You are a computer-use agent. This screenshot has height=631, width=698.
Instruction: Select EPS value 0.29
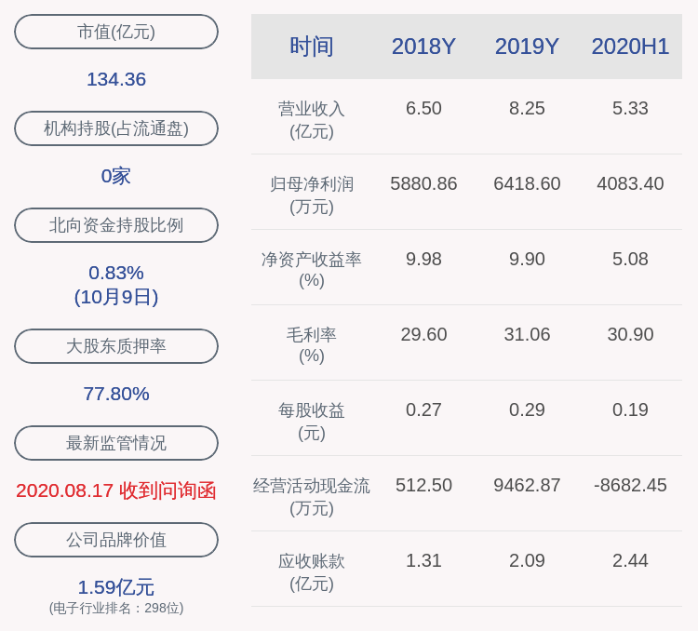(527, 409)
